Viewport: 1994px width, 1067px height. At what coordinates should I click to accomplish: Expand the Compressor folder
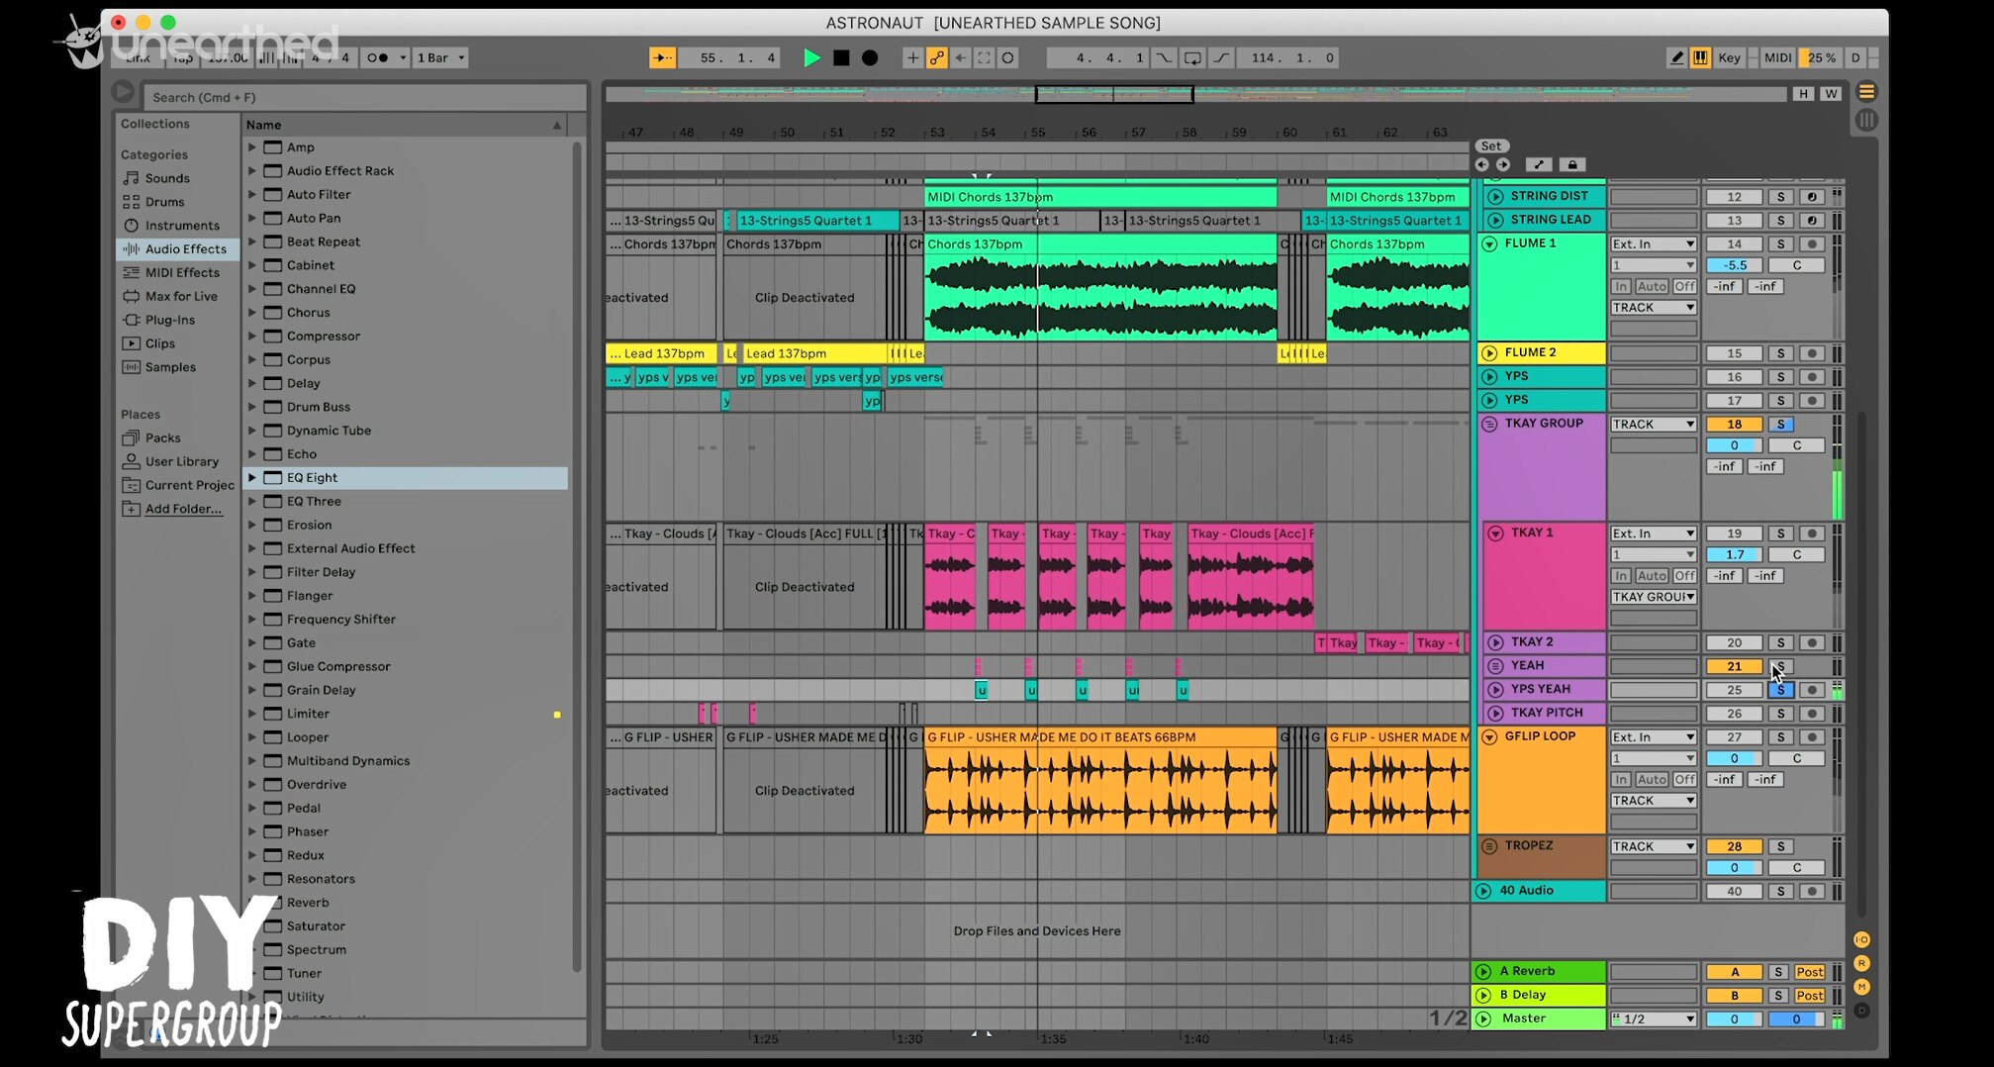251,336
